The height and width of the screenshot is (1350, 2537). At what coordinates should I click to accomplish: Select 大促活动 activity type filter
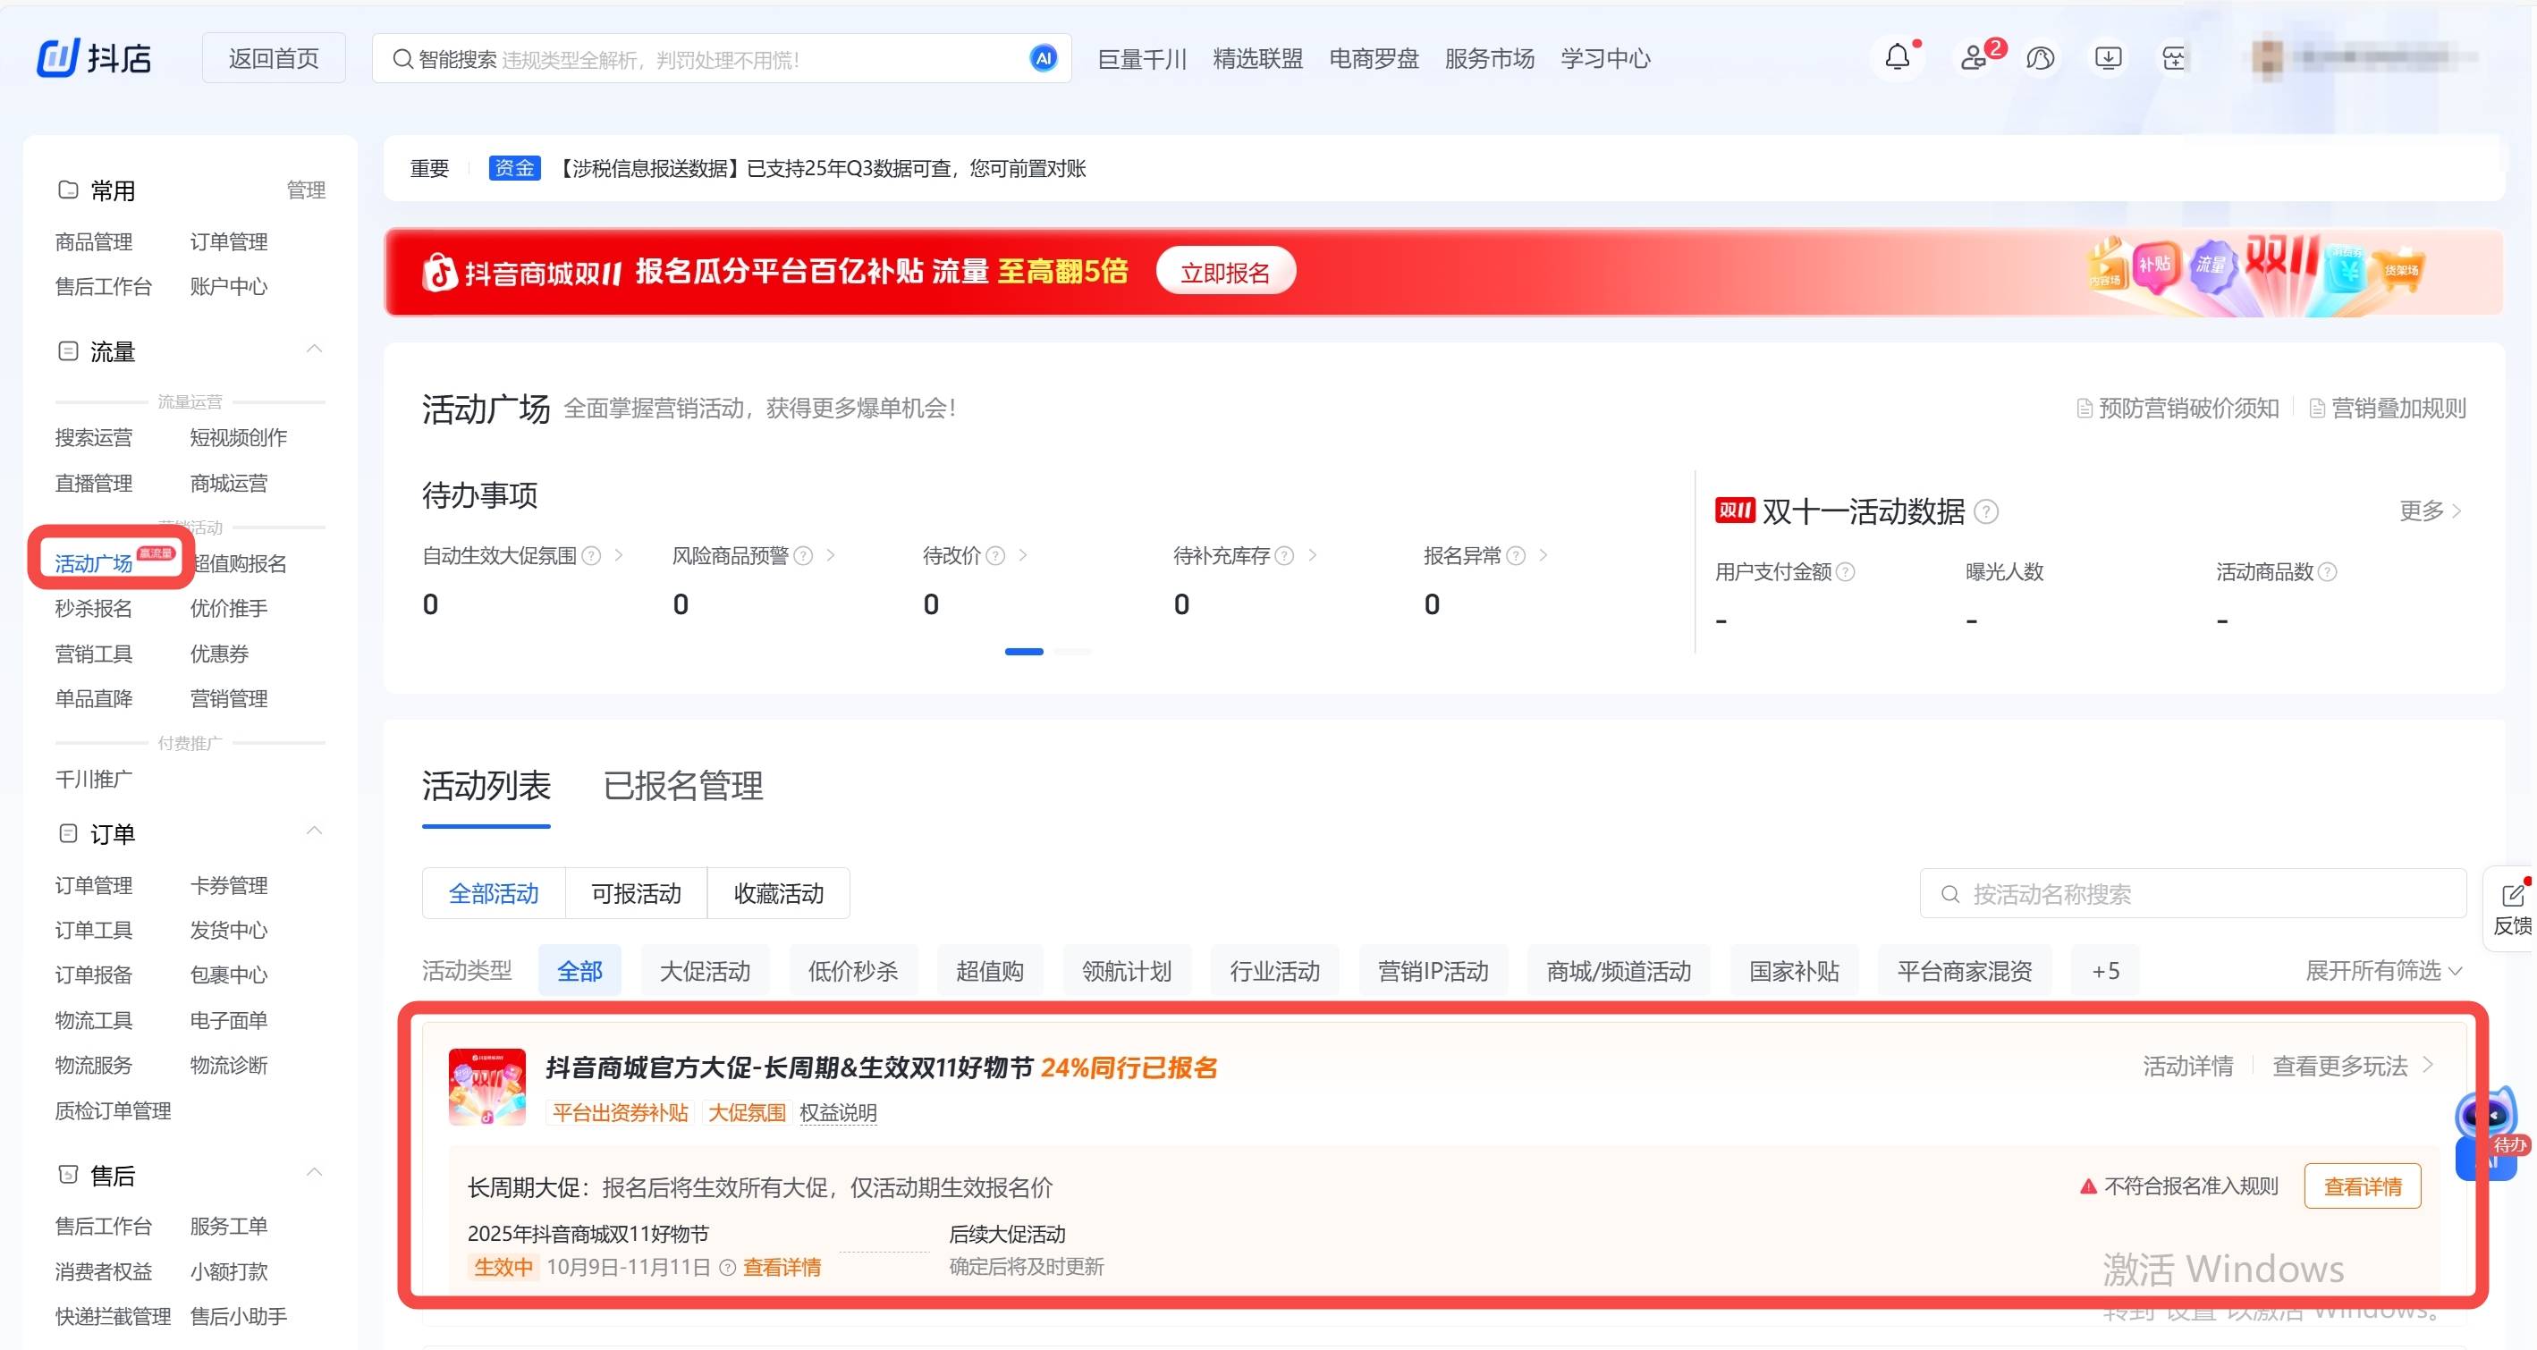[704, 971]
